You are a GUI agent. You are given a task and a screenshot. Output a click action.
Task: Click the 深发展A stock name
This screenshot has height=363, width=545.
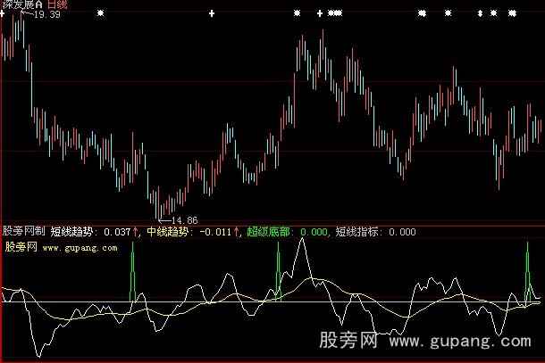(x=21, y=5)
